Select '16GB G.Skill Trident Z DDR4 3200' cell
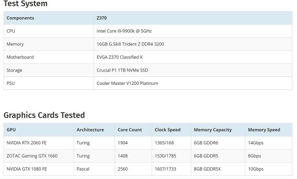 tap(130, 44)
